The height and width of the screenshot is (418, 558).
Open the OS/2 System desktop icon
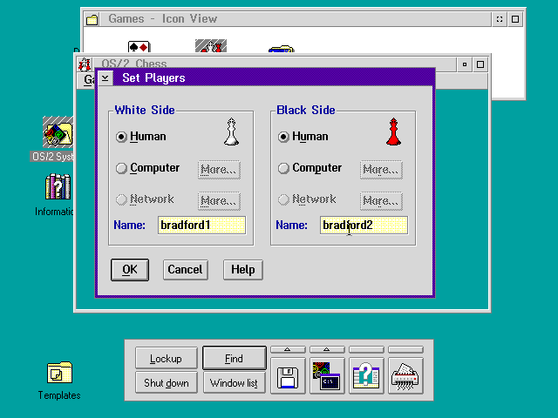coord(58,131)
